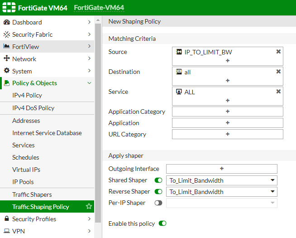
Task: Add another Service entry with plus
Action: tap(228, 100)
